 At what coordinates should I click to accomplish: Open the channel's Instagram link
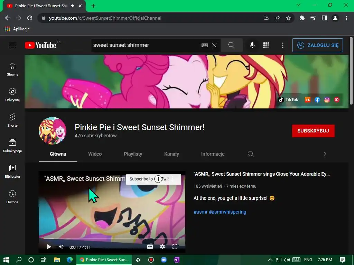(x=327, y=100)
